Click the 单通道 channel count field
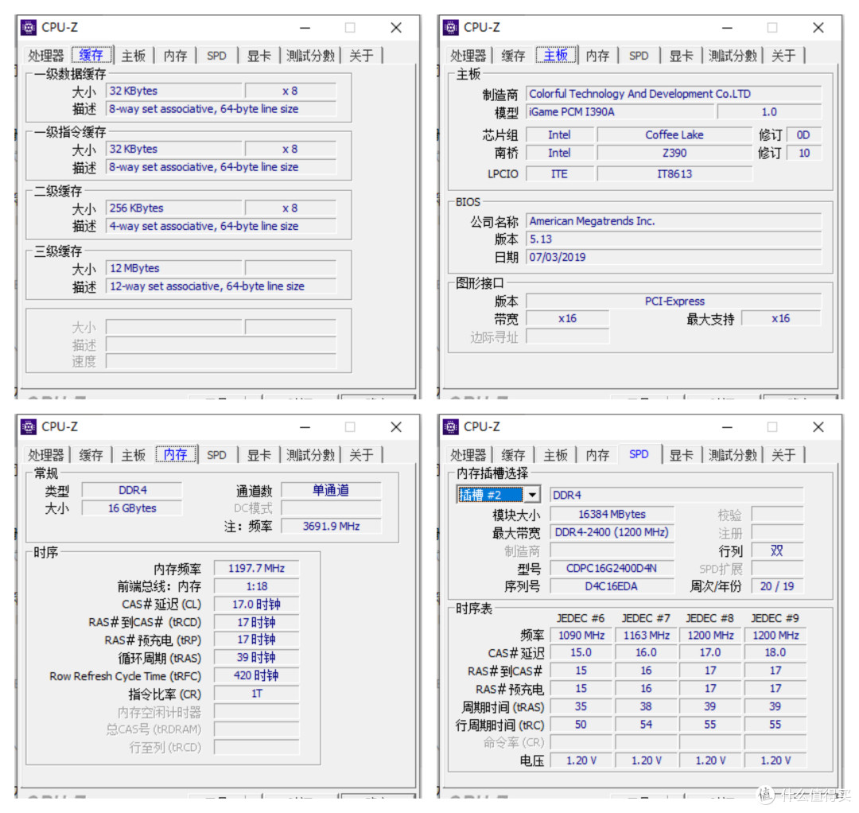The height and width of the screenshot is (813, 859). (331, 490)
